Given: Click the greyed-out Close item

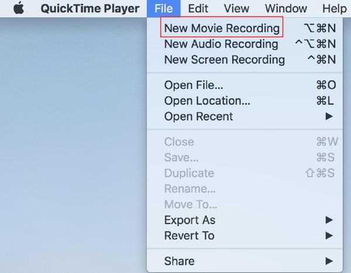Looking at the screenshot, I should [245, 142].
